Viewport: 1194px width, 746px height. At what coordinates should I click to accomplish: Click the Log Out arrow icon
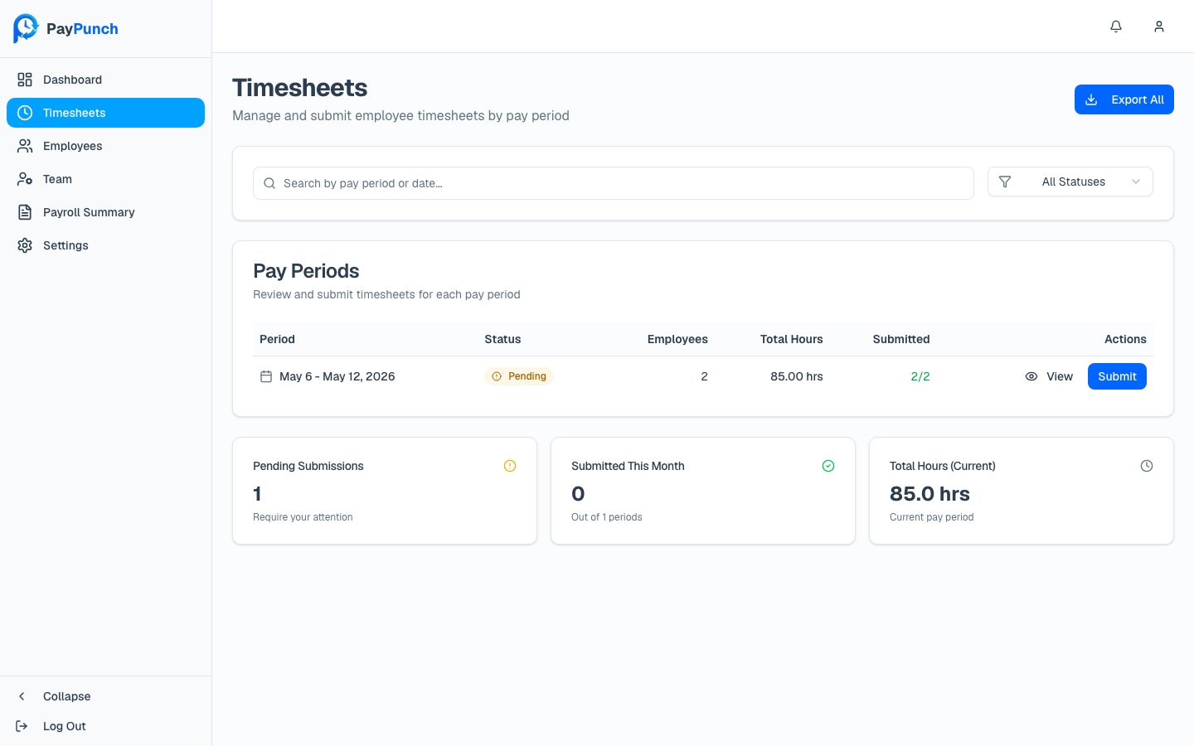click(x=22, y=726)
